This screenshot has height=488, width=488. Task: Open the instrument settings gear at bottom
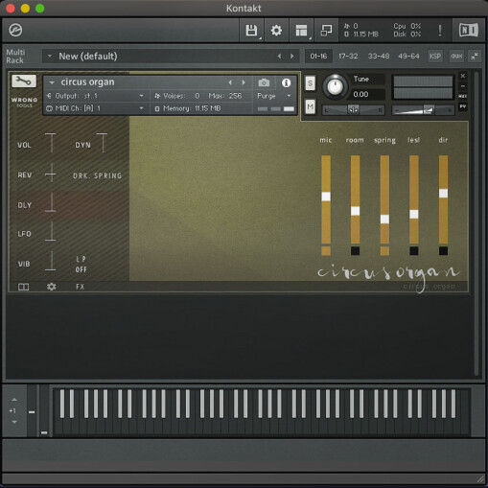click(51, 287)
